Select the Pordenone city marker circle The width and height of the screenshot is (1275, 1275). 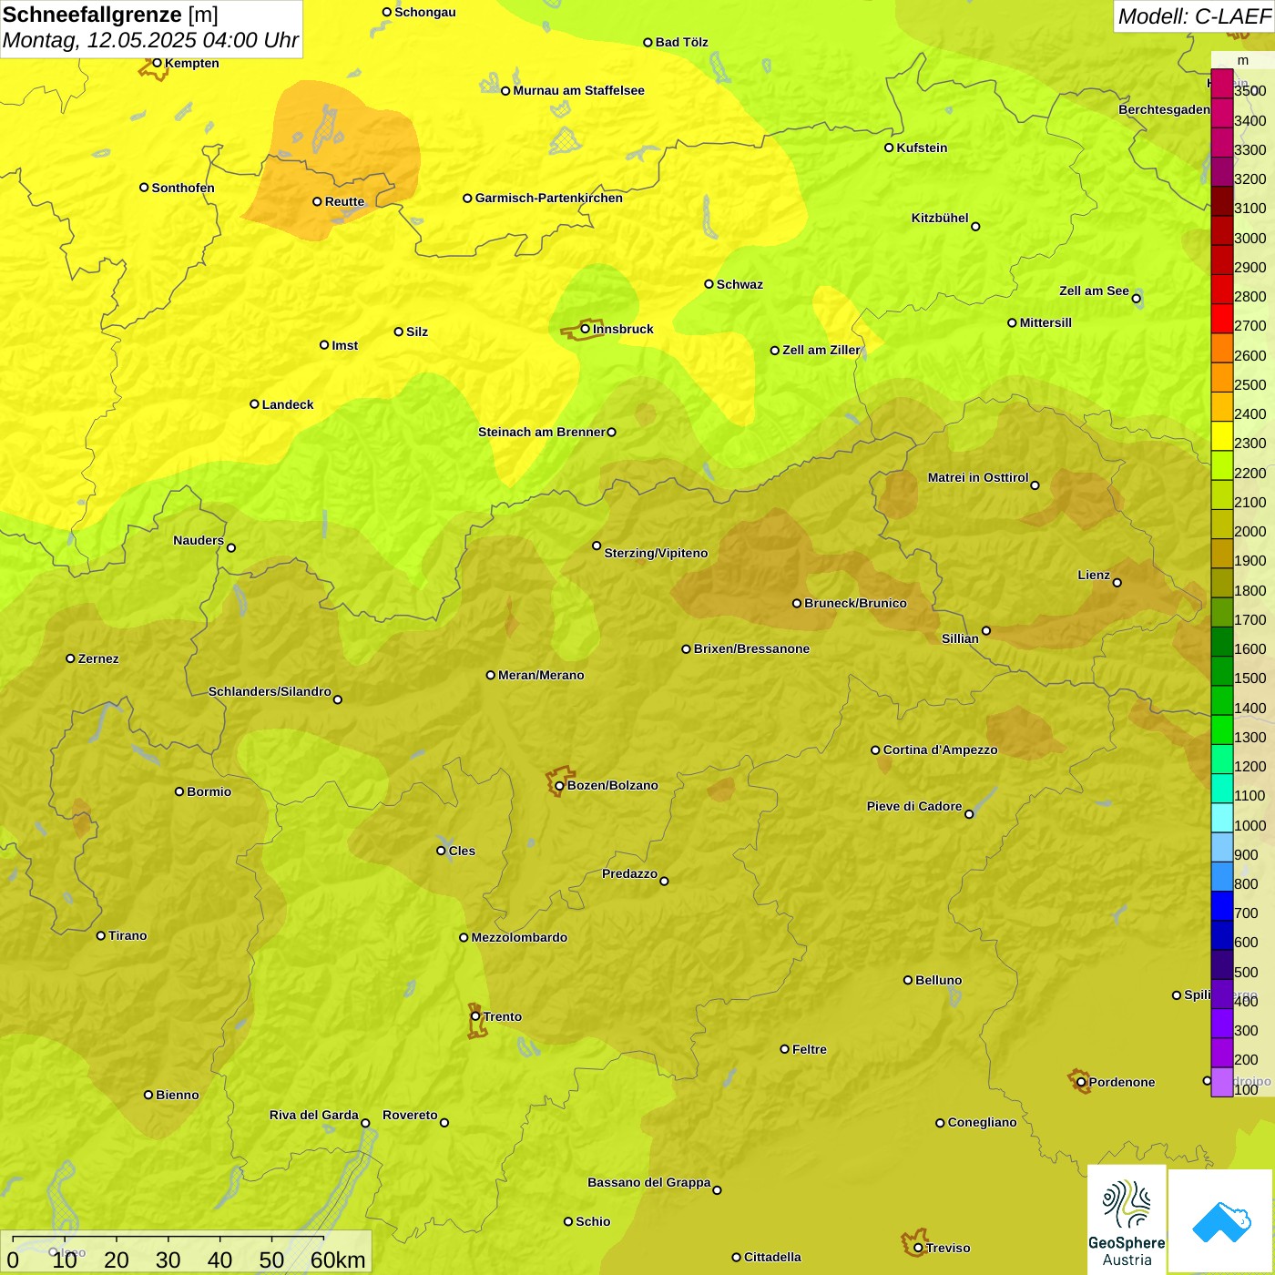(x=1081, y=1082)
